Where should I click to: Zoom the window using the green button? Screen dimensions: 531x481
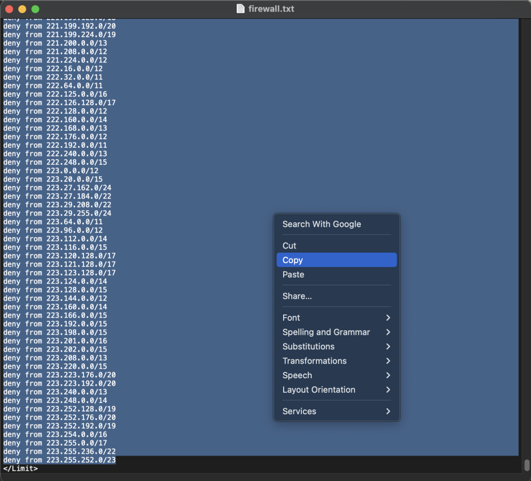[x=35, y=9]
